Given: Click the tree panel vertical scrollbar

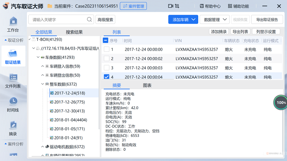Looking at the screenshot, I should click(x=99, y=89).
